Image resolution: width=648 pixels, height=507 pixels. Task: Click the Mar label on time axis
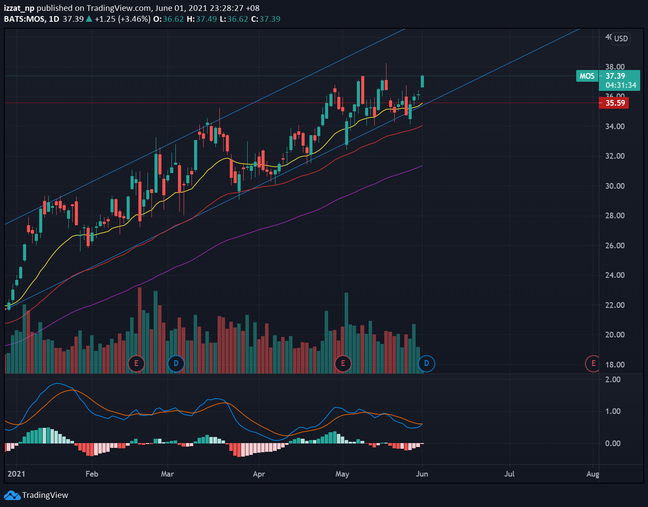(167, 474)
